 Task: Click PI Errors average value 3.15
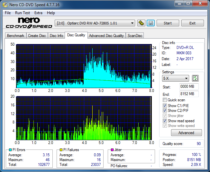coord(46,155)
